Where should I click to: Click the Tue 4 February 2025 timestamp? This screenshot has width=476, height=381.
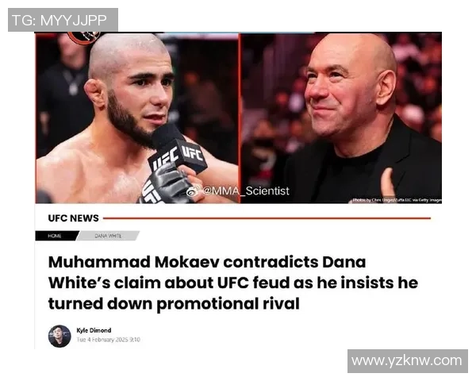click(x=108, y=340)
